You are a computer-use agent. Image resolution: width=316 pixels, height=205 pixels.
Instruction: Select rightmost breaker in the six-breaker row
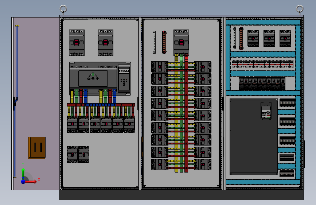point(129,124)
